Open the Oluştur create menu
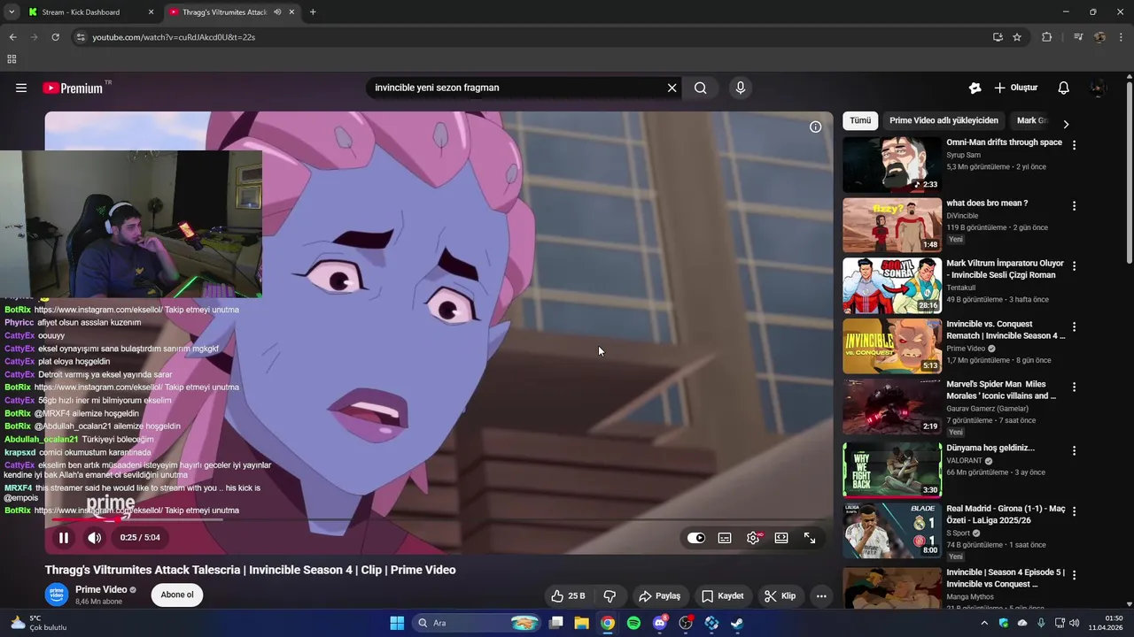The width and height of the screenshot is (1134, 637). (1015, 88)
